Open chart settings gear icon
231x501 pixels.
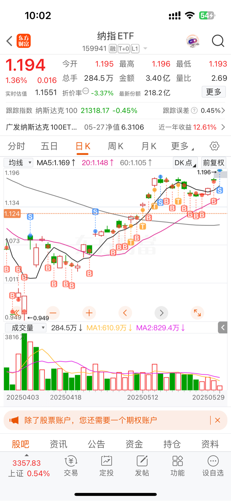[214, 146]
